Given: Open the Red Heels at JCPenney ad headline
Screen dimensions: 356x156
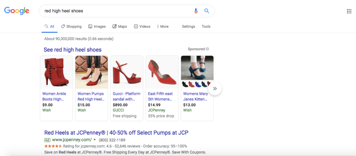Looking at the screenshot, I should tap(116, 133).
